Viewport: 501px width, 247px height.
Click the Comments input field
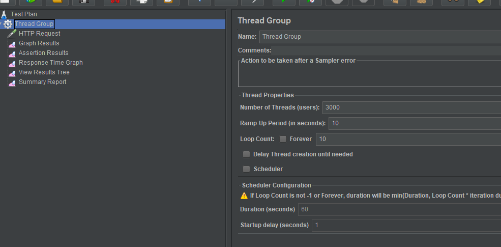386,50
